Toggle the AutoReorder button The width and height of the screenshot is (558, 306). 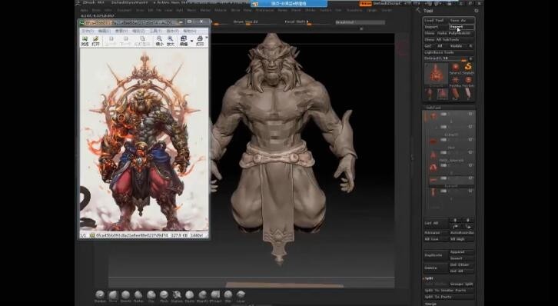pyautogui.click(x=462, y=233)
